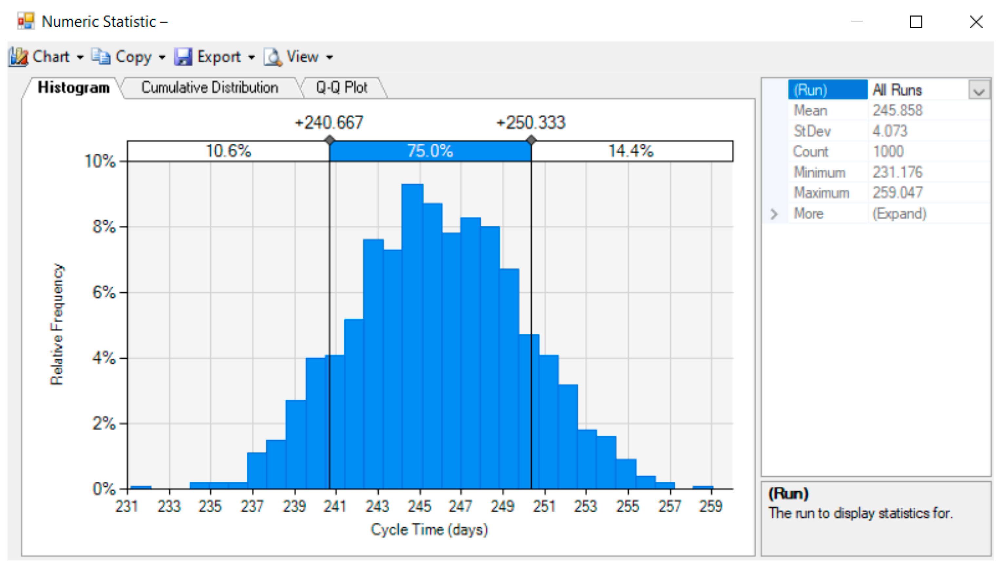Viewport: 1002px width, 567px height.
Task: Switch to the Cumulative Distribution tab
Action: pos(210,87)
